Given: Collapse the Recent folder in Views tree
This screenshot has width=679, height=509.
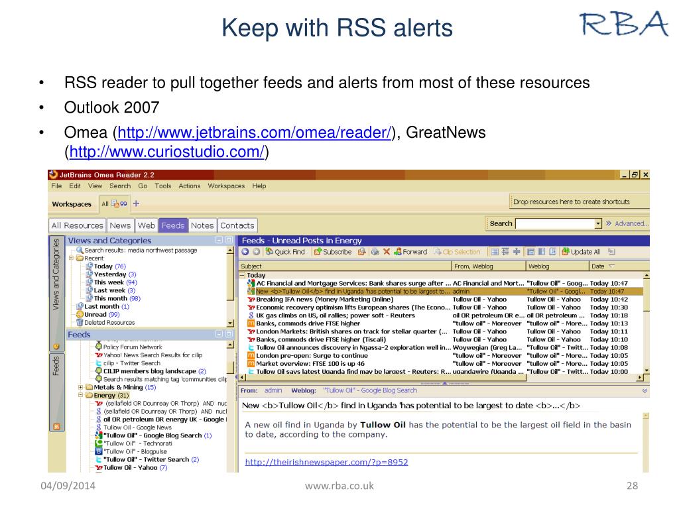Looking at the screenshot, I should 71,258.
